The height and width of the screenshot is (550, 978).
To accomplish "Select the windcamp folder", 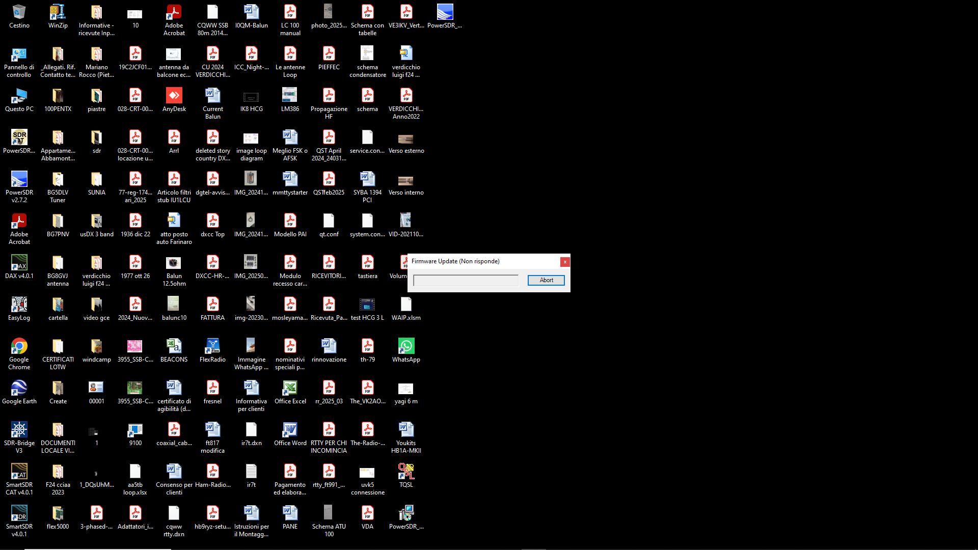I will pyautogui.click(x=97, y=351).
